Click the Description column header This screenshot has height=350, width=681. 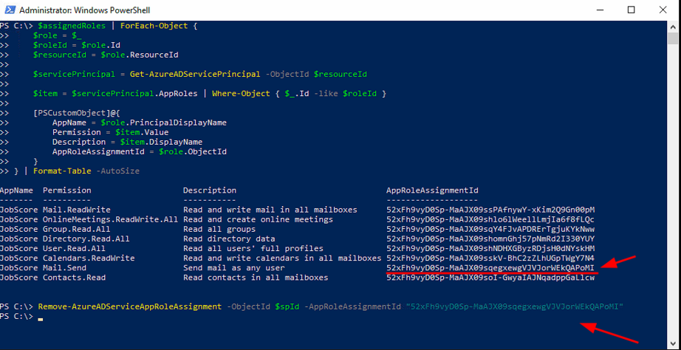209,191
